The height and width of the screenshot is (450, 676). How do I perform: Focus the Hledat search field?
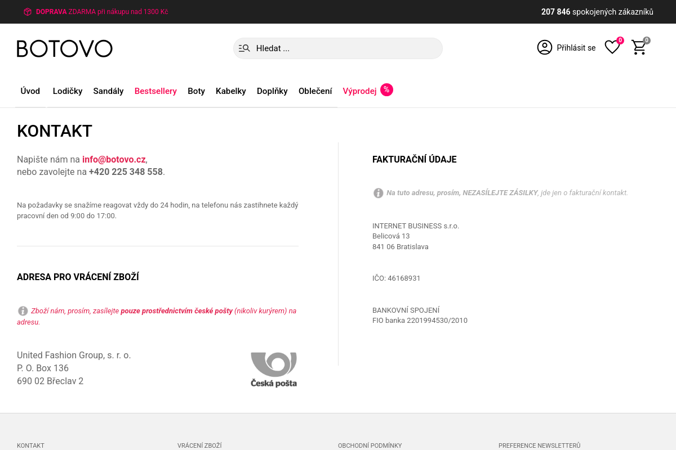click(x=338, y=48)
